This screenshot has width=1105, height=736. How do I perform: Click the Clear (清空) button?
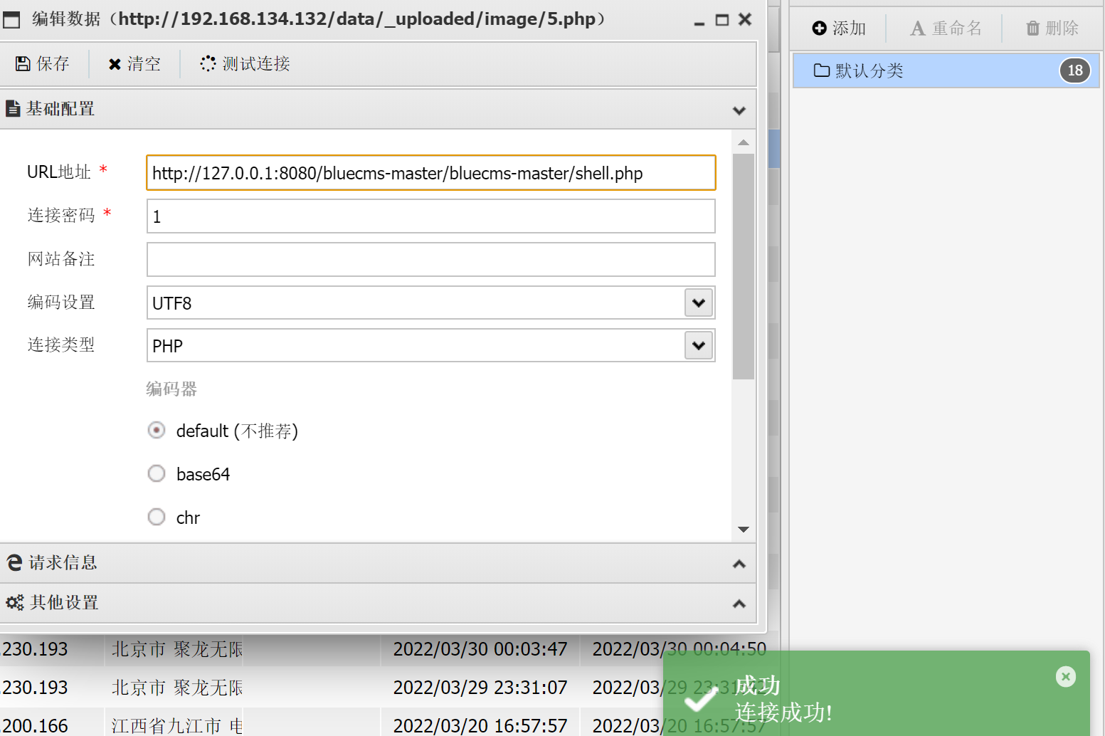[x=134, y=64]
